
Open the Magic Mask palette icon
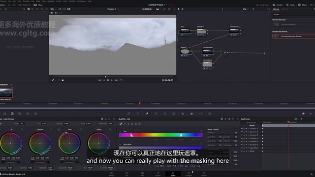point(174,114)
